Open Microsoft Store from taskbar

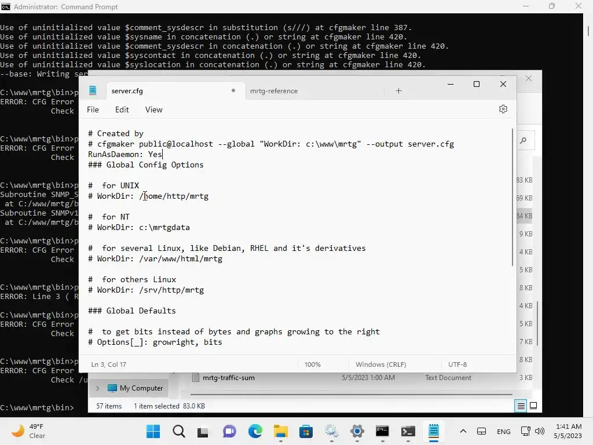(306, 431)
